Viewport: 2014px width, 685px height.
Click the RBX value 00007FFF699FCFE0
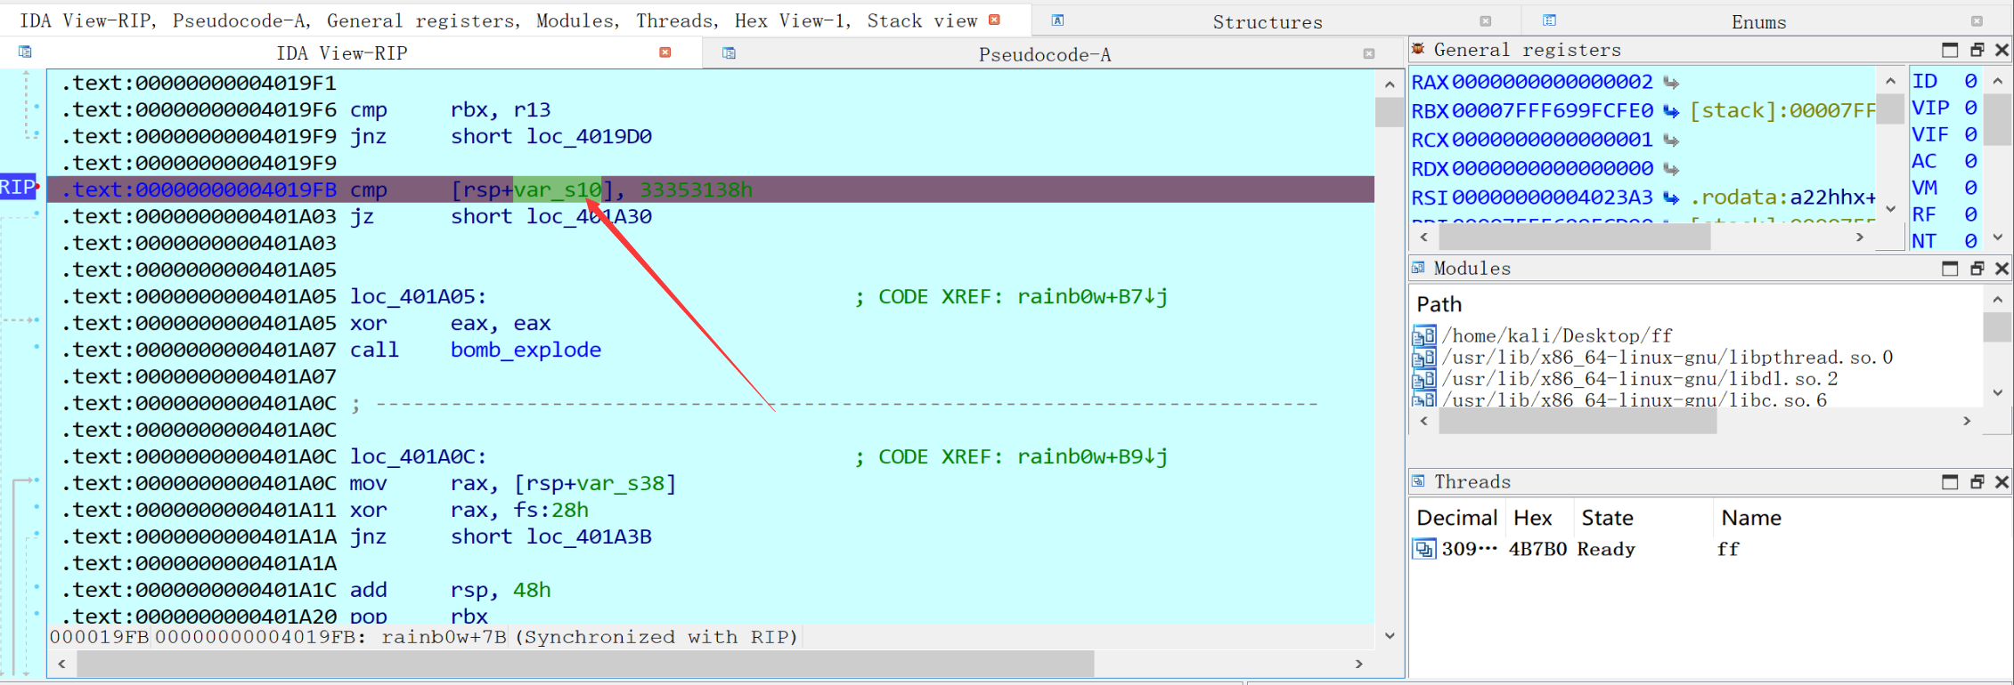click(1553, 110)
